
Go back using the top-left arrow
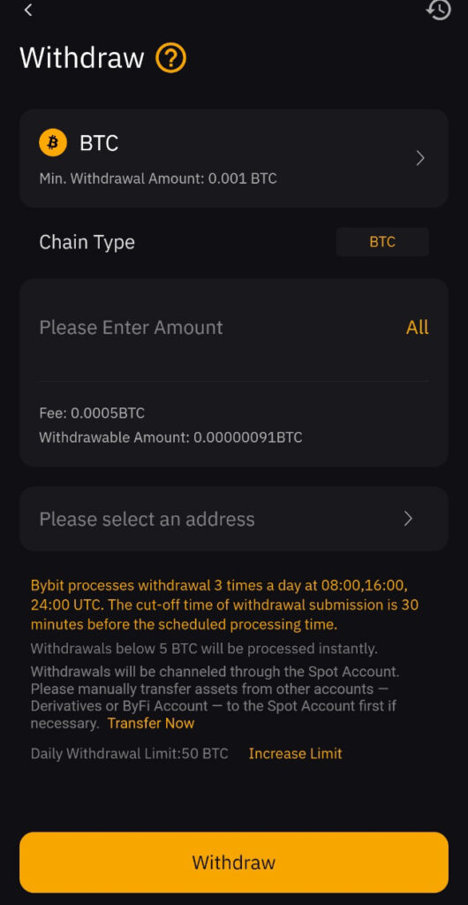click(28, 10)
